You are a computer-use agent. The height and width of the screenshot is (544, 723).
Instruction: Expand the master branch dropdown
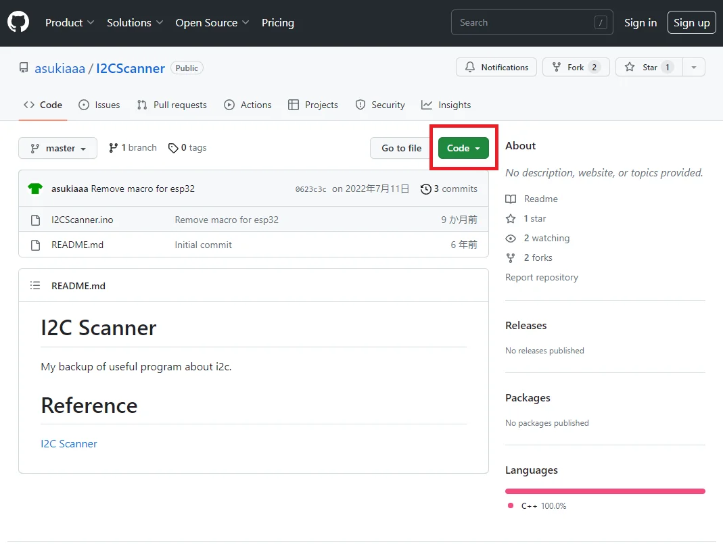tap(57, 148)
